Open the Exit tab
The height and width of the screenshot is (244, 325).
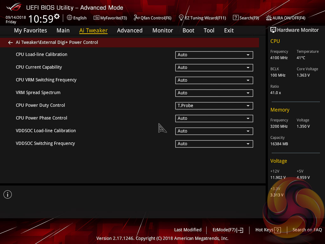(x=229, y=30)
